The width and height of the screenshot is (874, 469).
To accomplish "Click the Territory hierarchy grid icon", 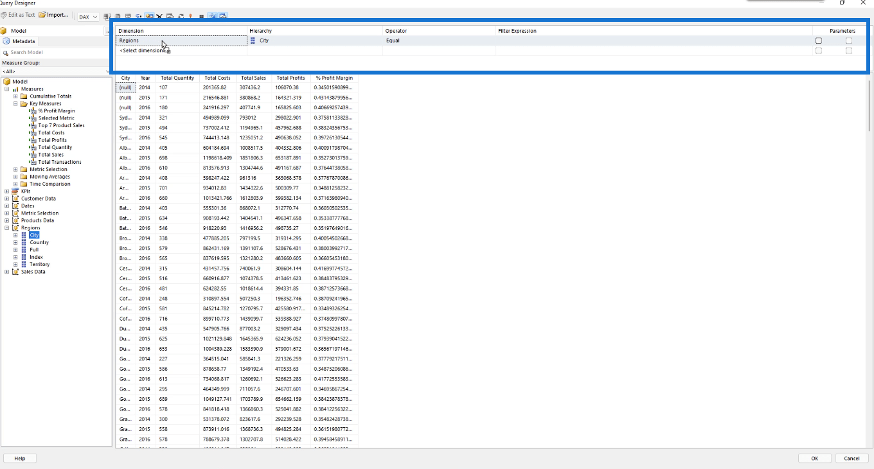I will coord(24,264).
